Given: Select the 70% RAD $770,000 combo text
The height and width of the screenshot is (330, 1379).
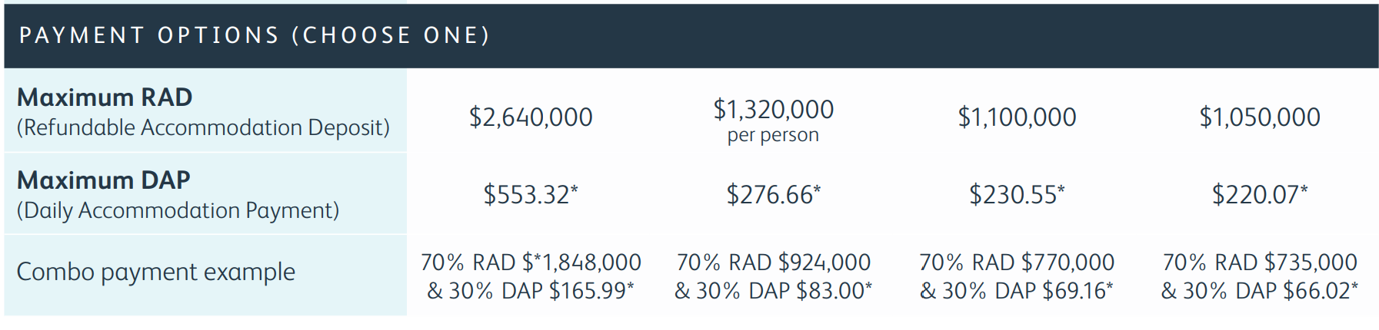Looking at the screenshot, I should 1017,262.
